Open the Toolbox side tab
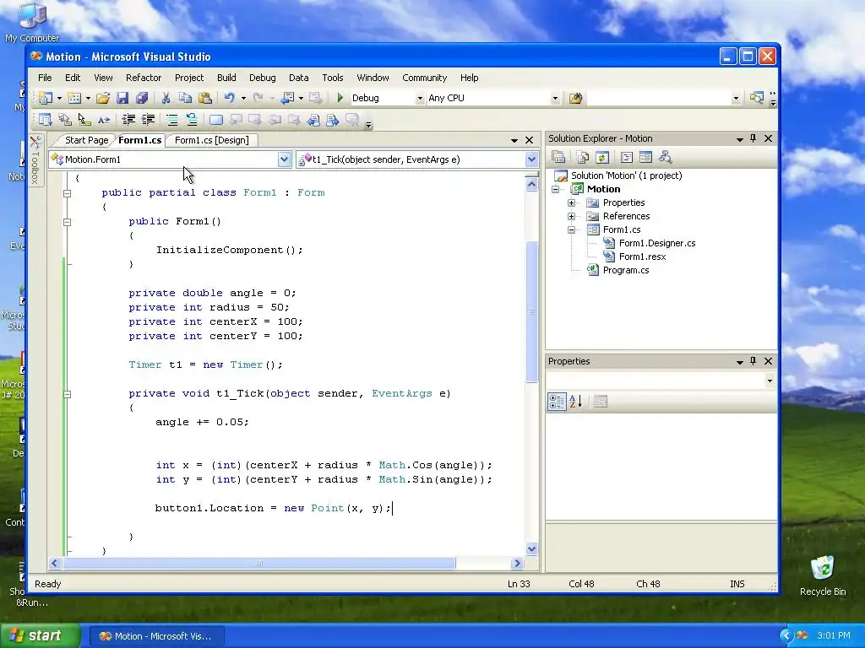 pyautogui.click(x=35, y=161)
